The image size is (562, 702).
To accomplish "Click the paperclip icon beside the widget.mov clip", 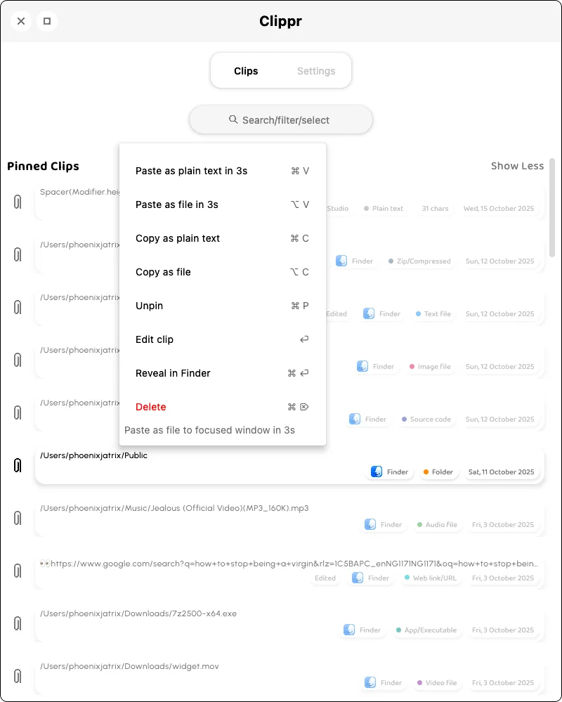I will [x=18, y=676].
